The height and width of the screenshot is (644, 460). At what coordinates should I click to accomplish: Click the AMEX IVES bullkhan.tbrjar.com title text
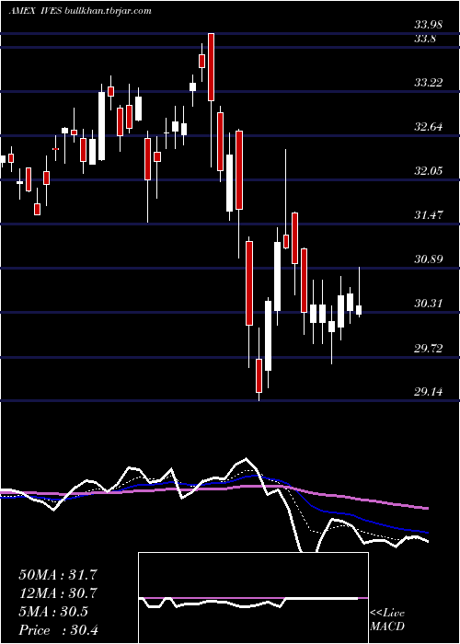click(x=80, y=11)
